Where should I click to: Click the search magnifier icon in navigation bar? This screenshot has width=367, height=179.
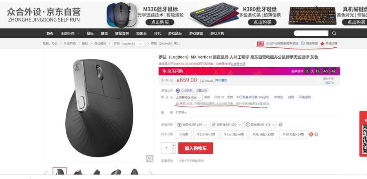pyautogui.click(x=334, y=33)
